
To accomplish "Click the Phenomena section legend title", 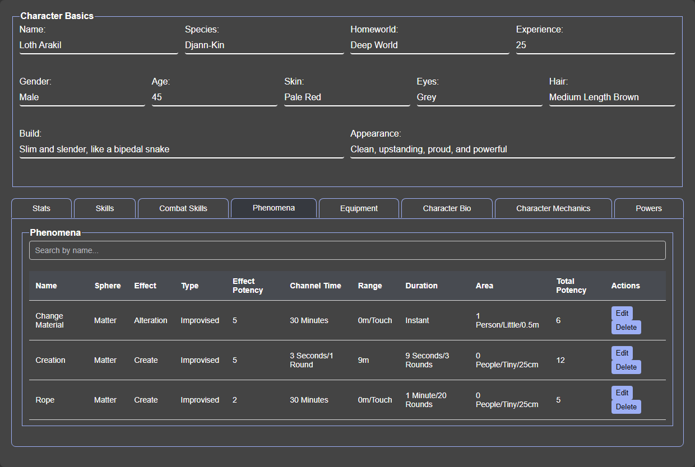I will pyautogui.click(x=55, y=232).
